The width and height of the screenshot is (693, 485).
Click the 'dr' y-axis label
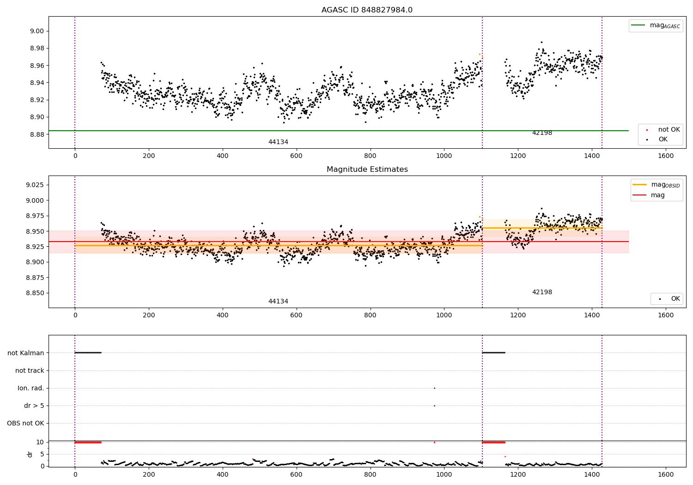click(x=30, y=454)
